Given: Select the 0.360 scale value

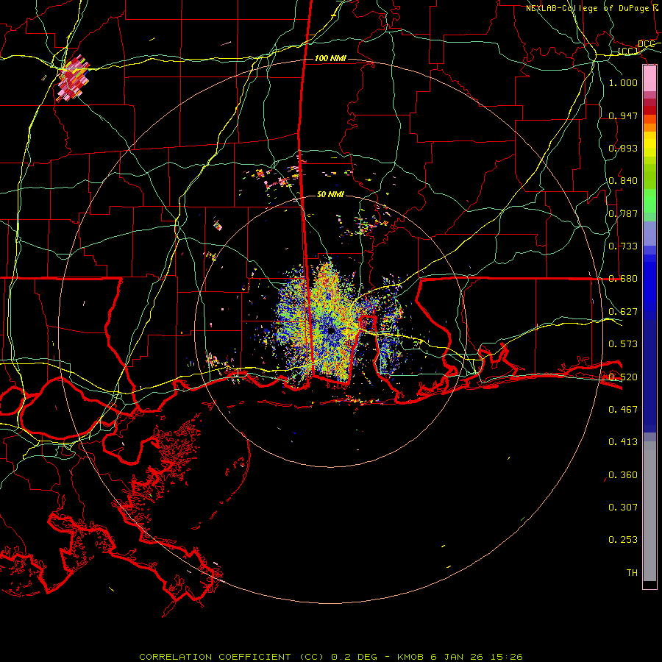Looking at the screenshot, I should click(x=623, y=475).
